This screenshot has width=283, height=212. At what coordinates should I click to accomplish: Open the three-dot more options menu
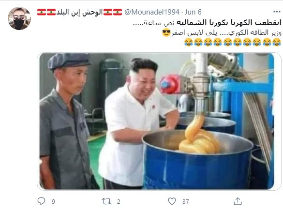(x=277, y=12)
